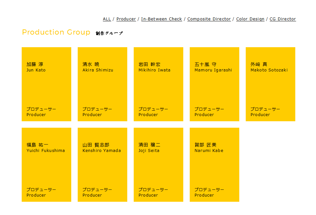The height and width of the screenshot is (215, 316).
Task: Open the In-Between Check filter
Action: [x=162, y=19]
